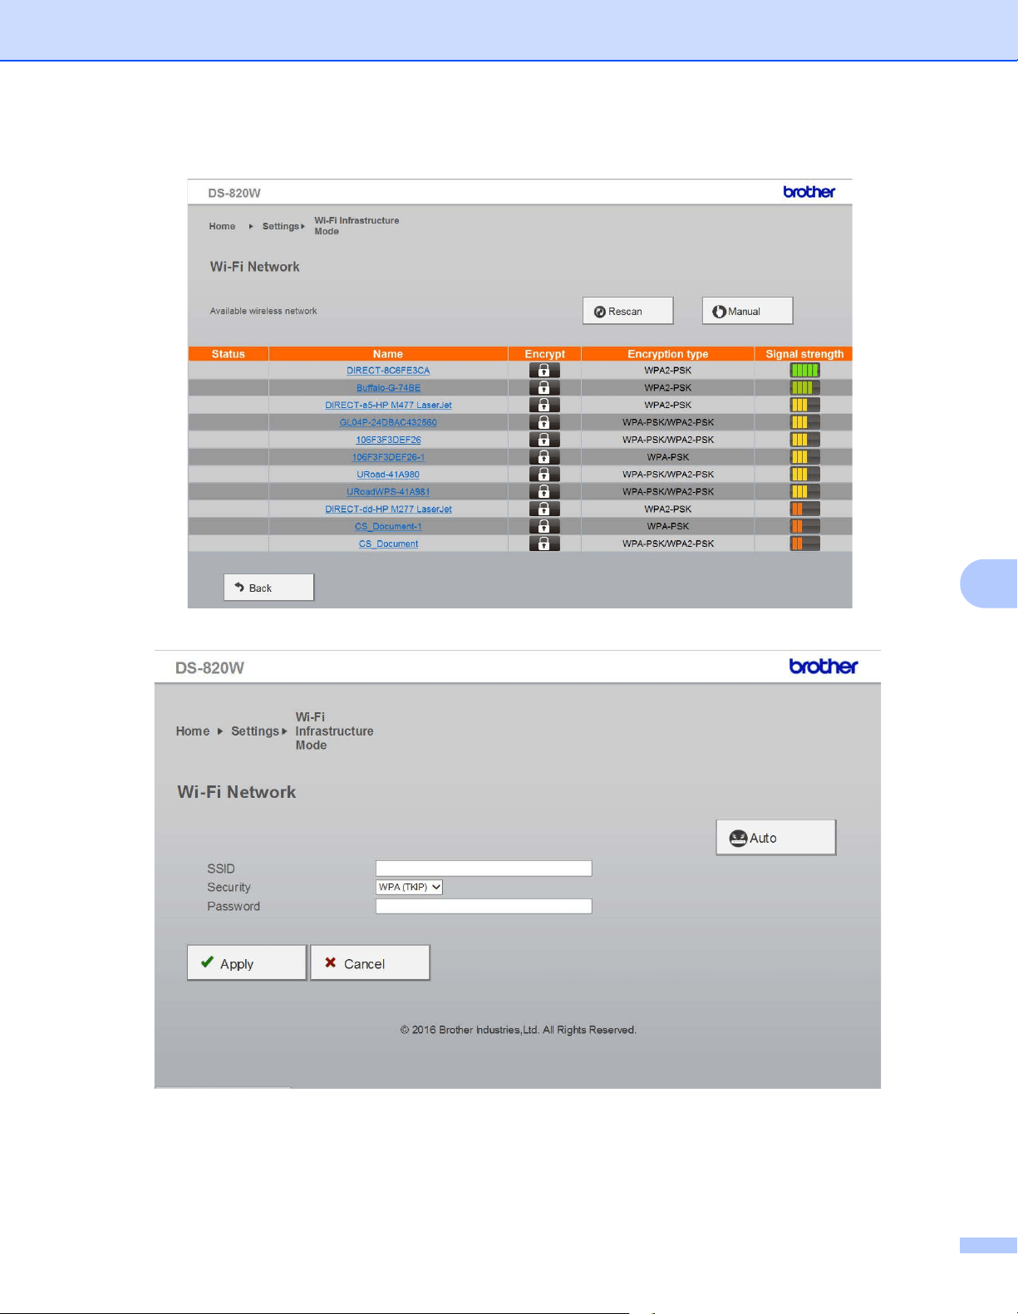1018x1314 pixels.
Task: Click the Name column header
Action: [x=388, y=354]
